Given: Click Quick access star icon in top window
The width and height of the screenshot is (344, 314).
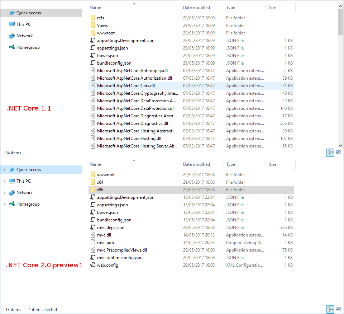Looking at the screenshot, I should click(x=12, y=13).
